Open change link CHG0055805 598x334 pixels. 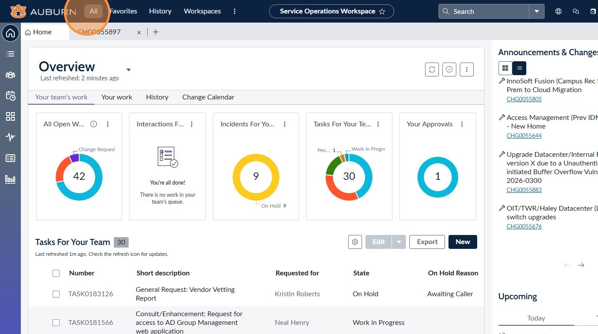(x=524, y=99)
